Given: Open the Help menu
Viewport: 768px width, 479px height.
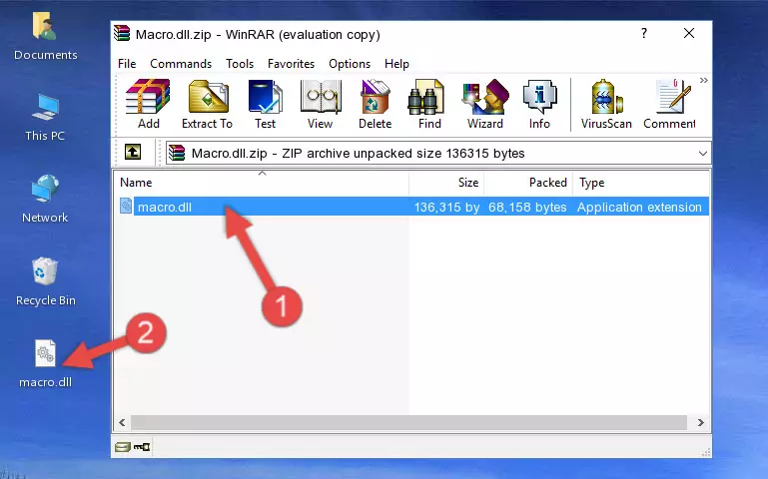Looking at the screenshot, I should coord(396,64).
